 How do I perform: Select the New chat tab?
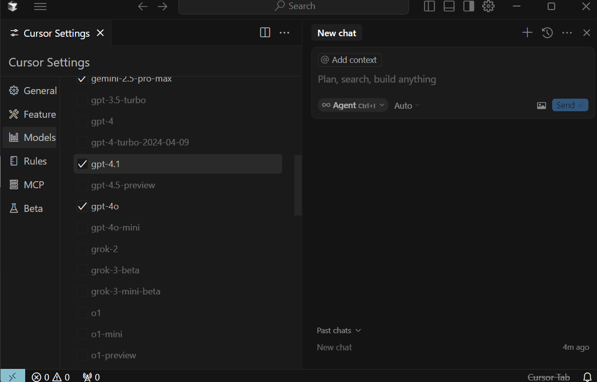pos(337,33)
